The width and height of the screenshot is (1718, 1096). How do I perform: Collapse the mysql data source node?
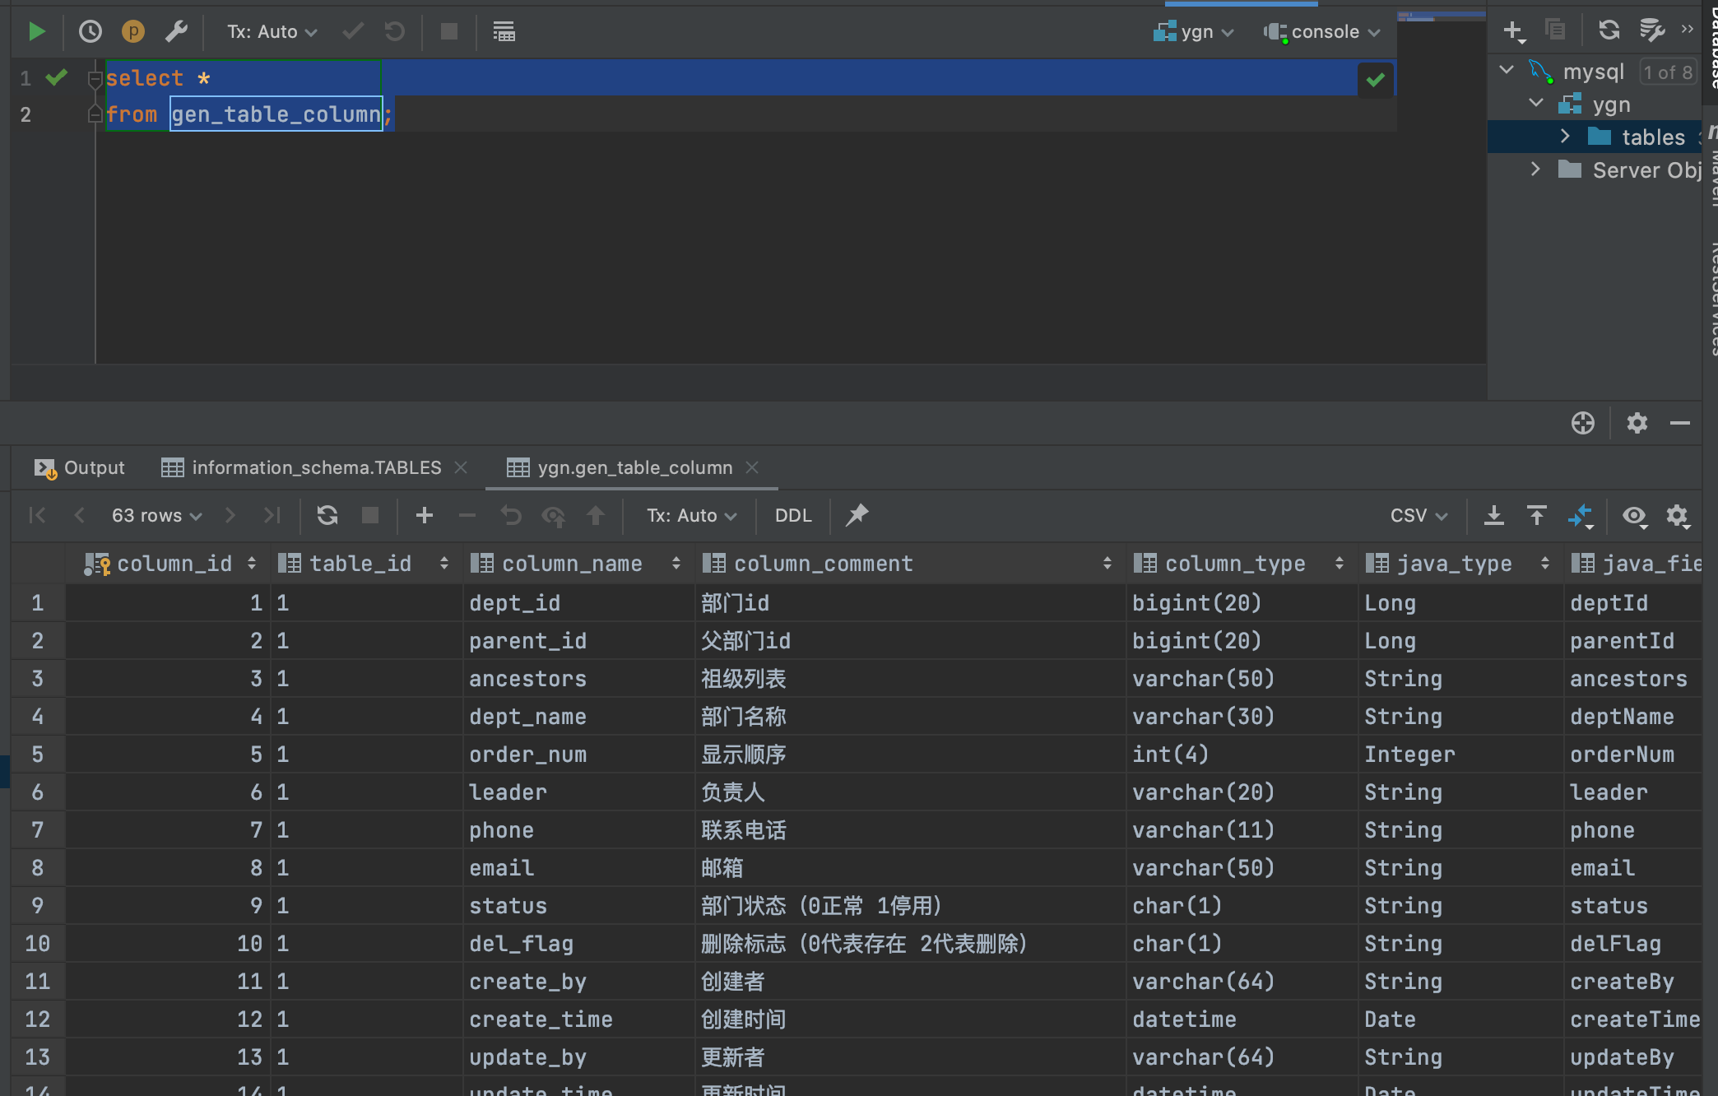pyautogui.click(x=1507, y=70)
